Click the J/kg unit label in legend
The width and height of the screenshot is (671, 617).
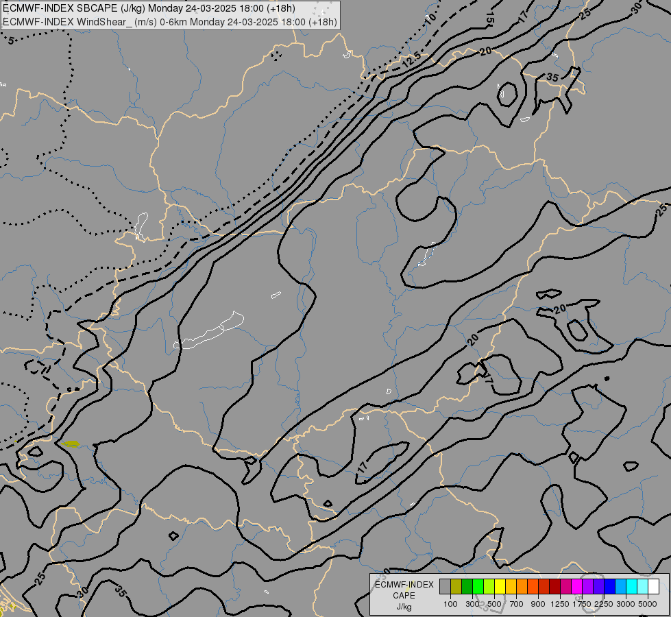point(404,607)
